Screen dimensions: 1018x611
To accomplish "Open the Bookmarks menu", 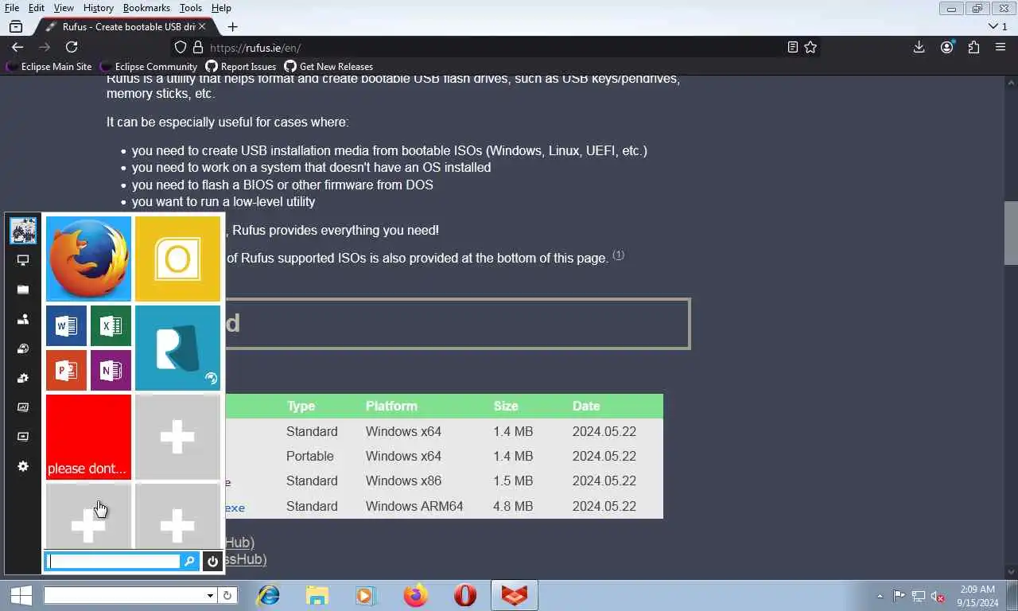I will point(146,8).
